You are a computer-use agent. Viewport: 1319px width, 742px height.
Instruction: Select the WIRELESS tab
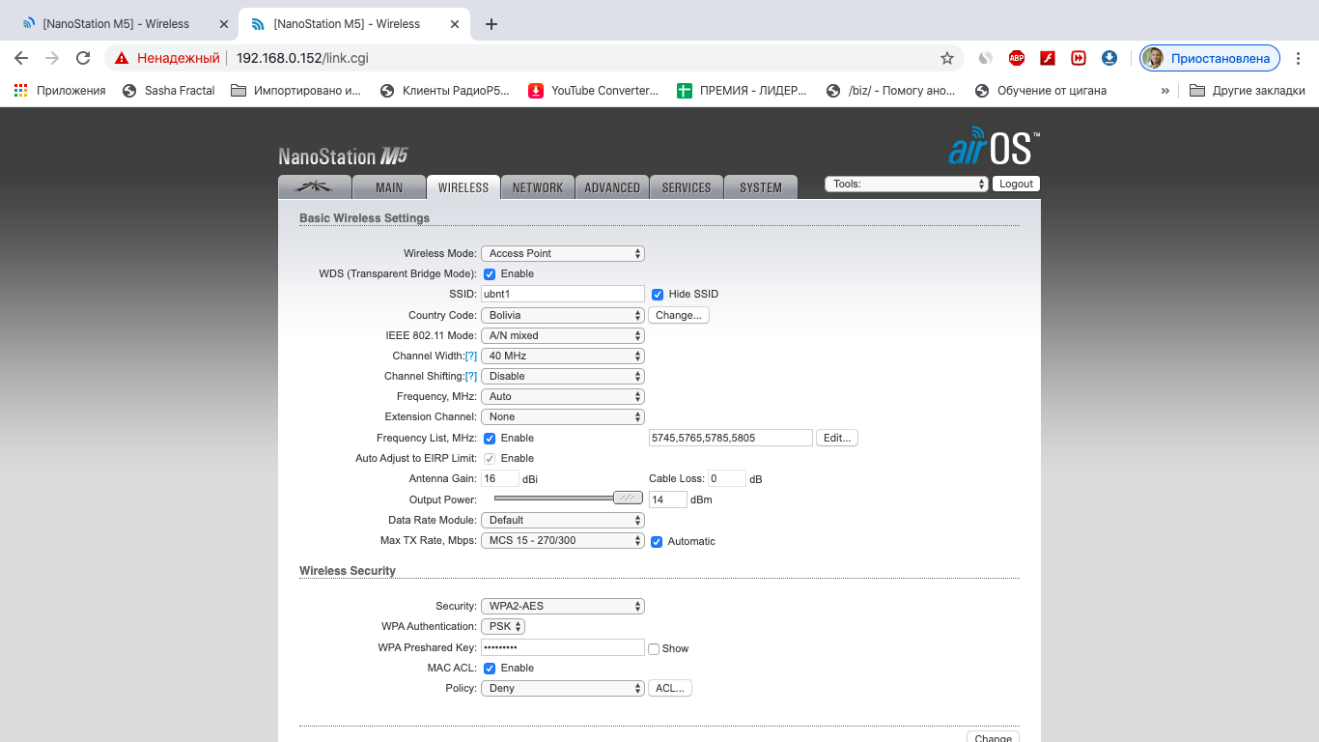tap(463, 187)
